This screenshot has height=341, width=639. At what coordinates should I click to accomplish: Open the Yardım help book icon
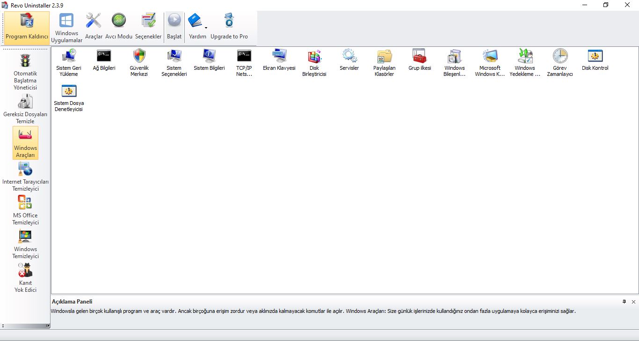[x=195, y=21]
